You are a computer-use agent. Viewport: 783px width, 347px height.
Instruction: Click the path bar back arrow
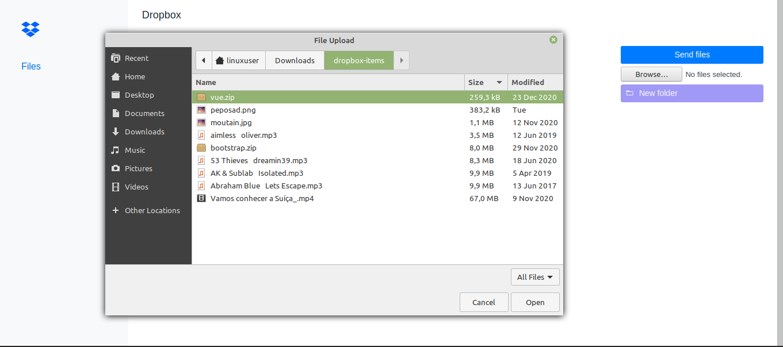coord(203,60)
